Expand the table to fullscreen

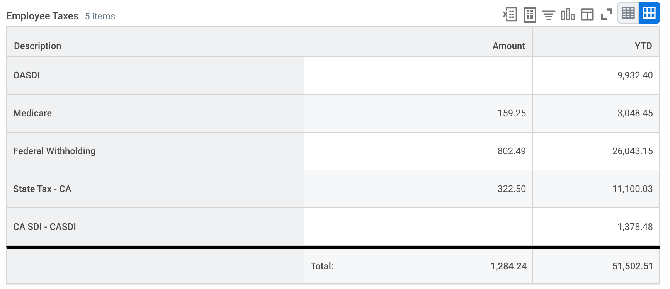pos(606,15)
